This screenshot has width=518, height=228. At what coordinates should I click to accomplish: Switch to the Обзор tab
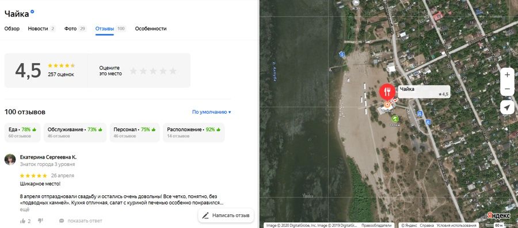(12, 29)
